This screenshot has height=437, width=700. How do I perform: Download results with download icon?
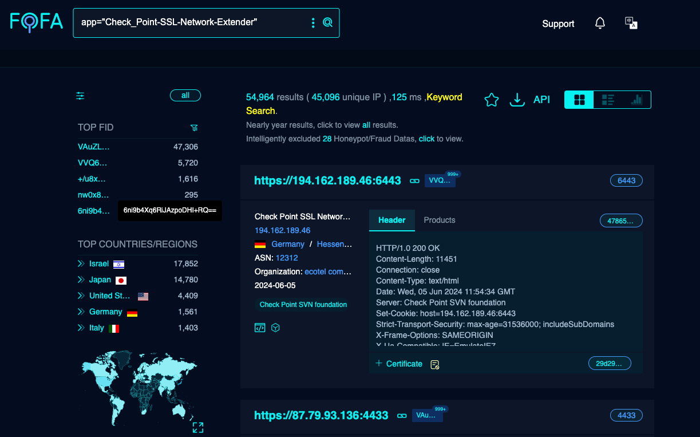point(517,100)
